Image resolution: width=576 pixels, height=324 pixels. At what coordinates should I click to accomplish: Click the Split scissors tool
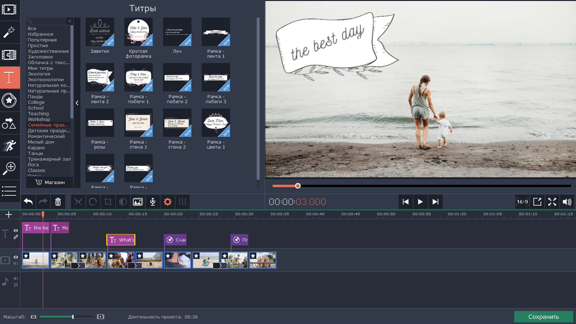[78, 202]
